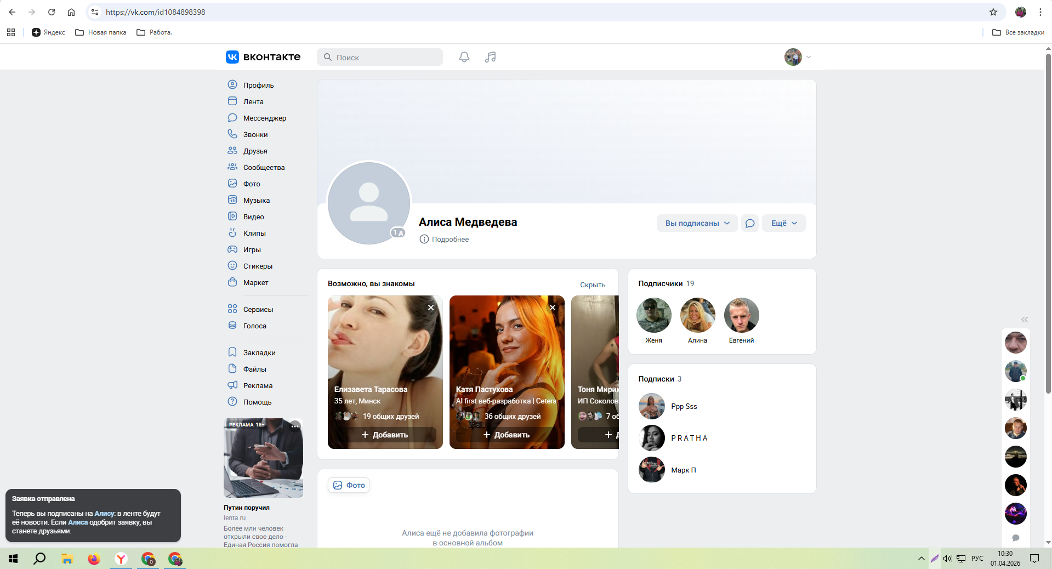This screenshot has height=569, width=1052.
Task: Click the volume icon in system tray
Action: 947,559
